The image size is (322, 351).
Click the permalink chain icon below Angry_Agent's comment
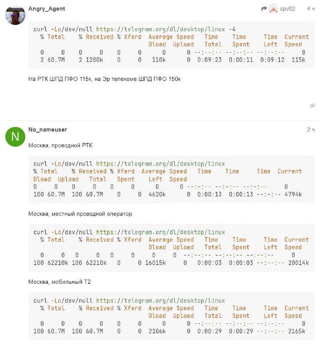(312, 106)
